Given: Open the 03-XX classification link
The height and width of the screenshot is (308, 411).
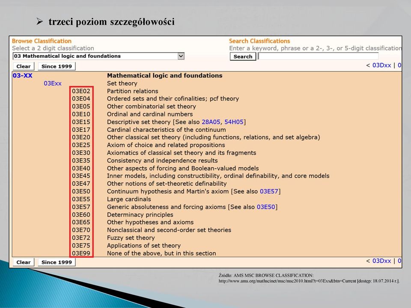Looking at the screenshot, I should 23,75.
